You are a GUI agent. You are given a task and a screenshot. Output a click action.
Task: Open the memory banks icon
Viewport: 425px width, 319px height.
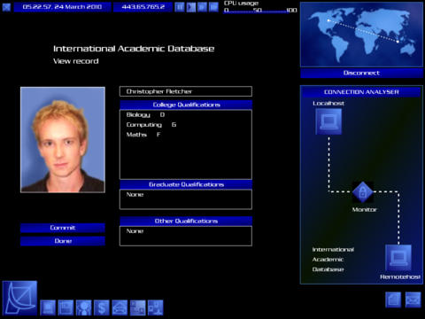[x=66, y=307]
